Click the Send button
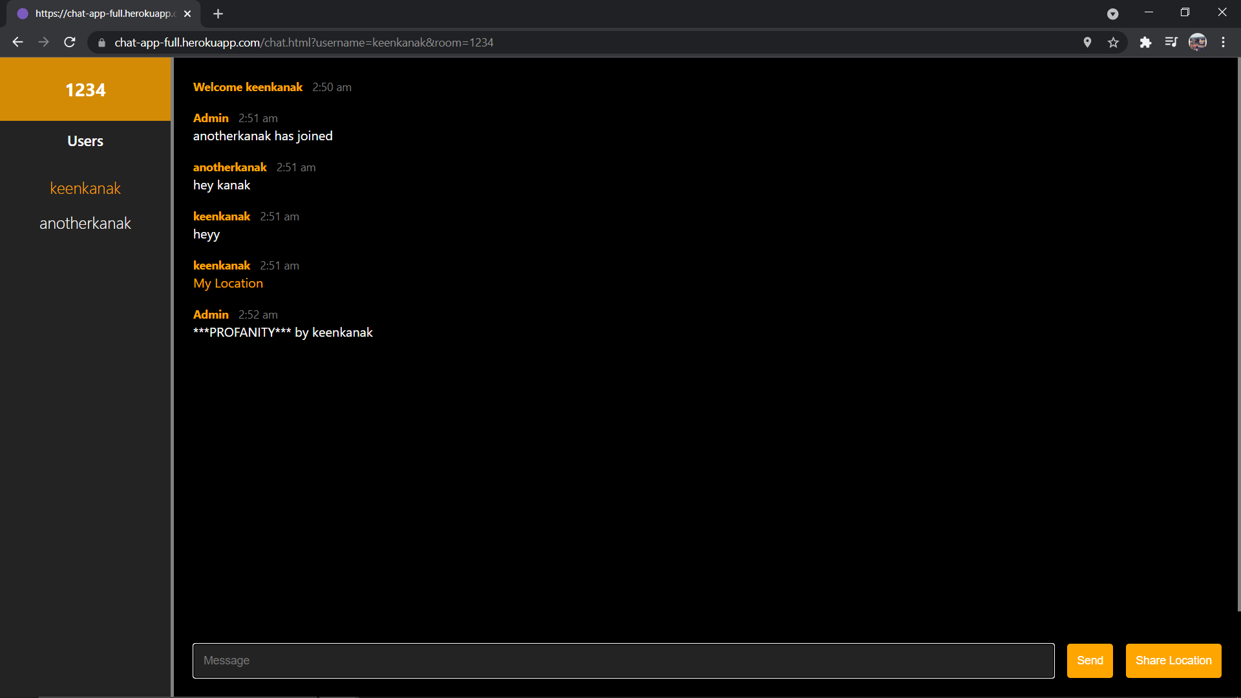The height and width of the screenshot is (698, 1241). (1090, 661)
